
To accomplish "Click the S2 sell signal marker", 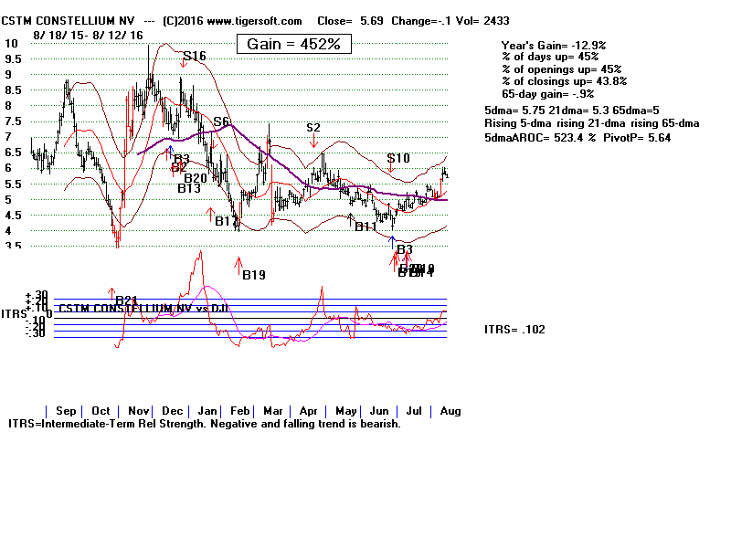I will (313, 128).
